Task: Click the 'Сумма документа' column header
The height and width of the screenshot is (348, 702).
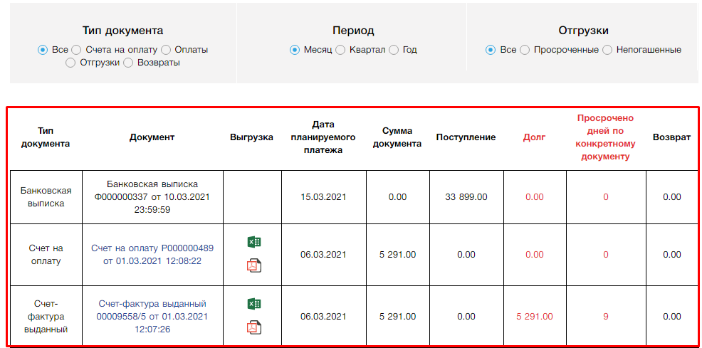Action: tap(397, 137)
